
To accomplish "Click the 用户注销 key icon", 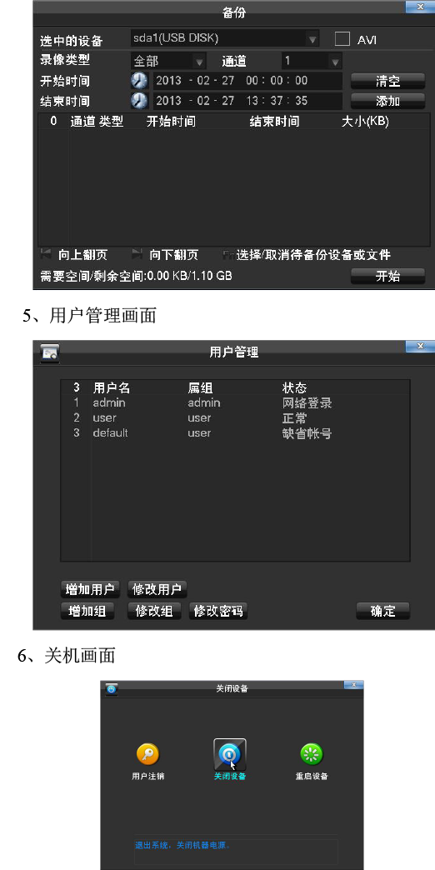I will click(x=147, y=754).
